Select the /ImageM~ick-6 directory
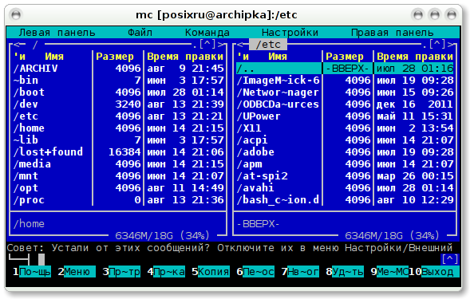470x299 pixels. (x=345, y=81)
